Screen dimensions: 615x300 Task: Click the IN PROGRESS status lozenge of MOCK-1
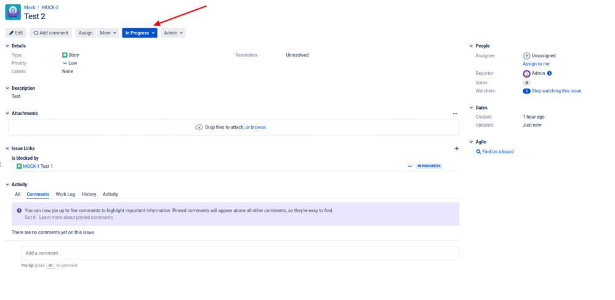click(x=429, y=166)
